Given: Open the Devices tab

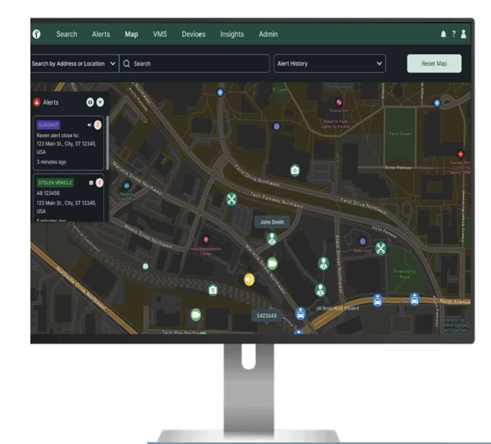Looking at the screenshot, I should [x=193, y=34].
